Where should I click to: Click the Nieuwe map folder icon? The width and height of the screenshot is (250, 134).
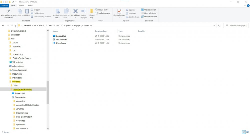coord(91,11)
